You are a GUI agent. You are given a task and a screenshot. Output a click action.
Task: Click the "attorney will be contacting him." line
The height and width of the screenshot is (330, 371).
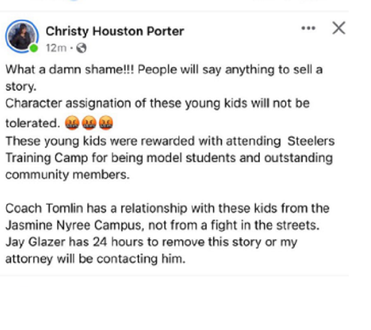click(95, 259)
